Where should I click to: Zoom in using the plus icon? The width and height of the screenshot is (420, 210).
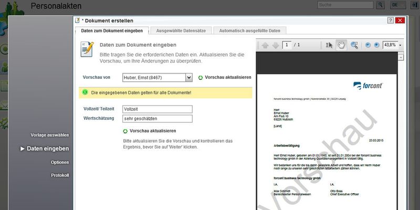[x=376, y=45]
